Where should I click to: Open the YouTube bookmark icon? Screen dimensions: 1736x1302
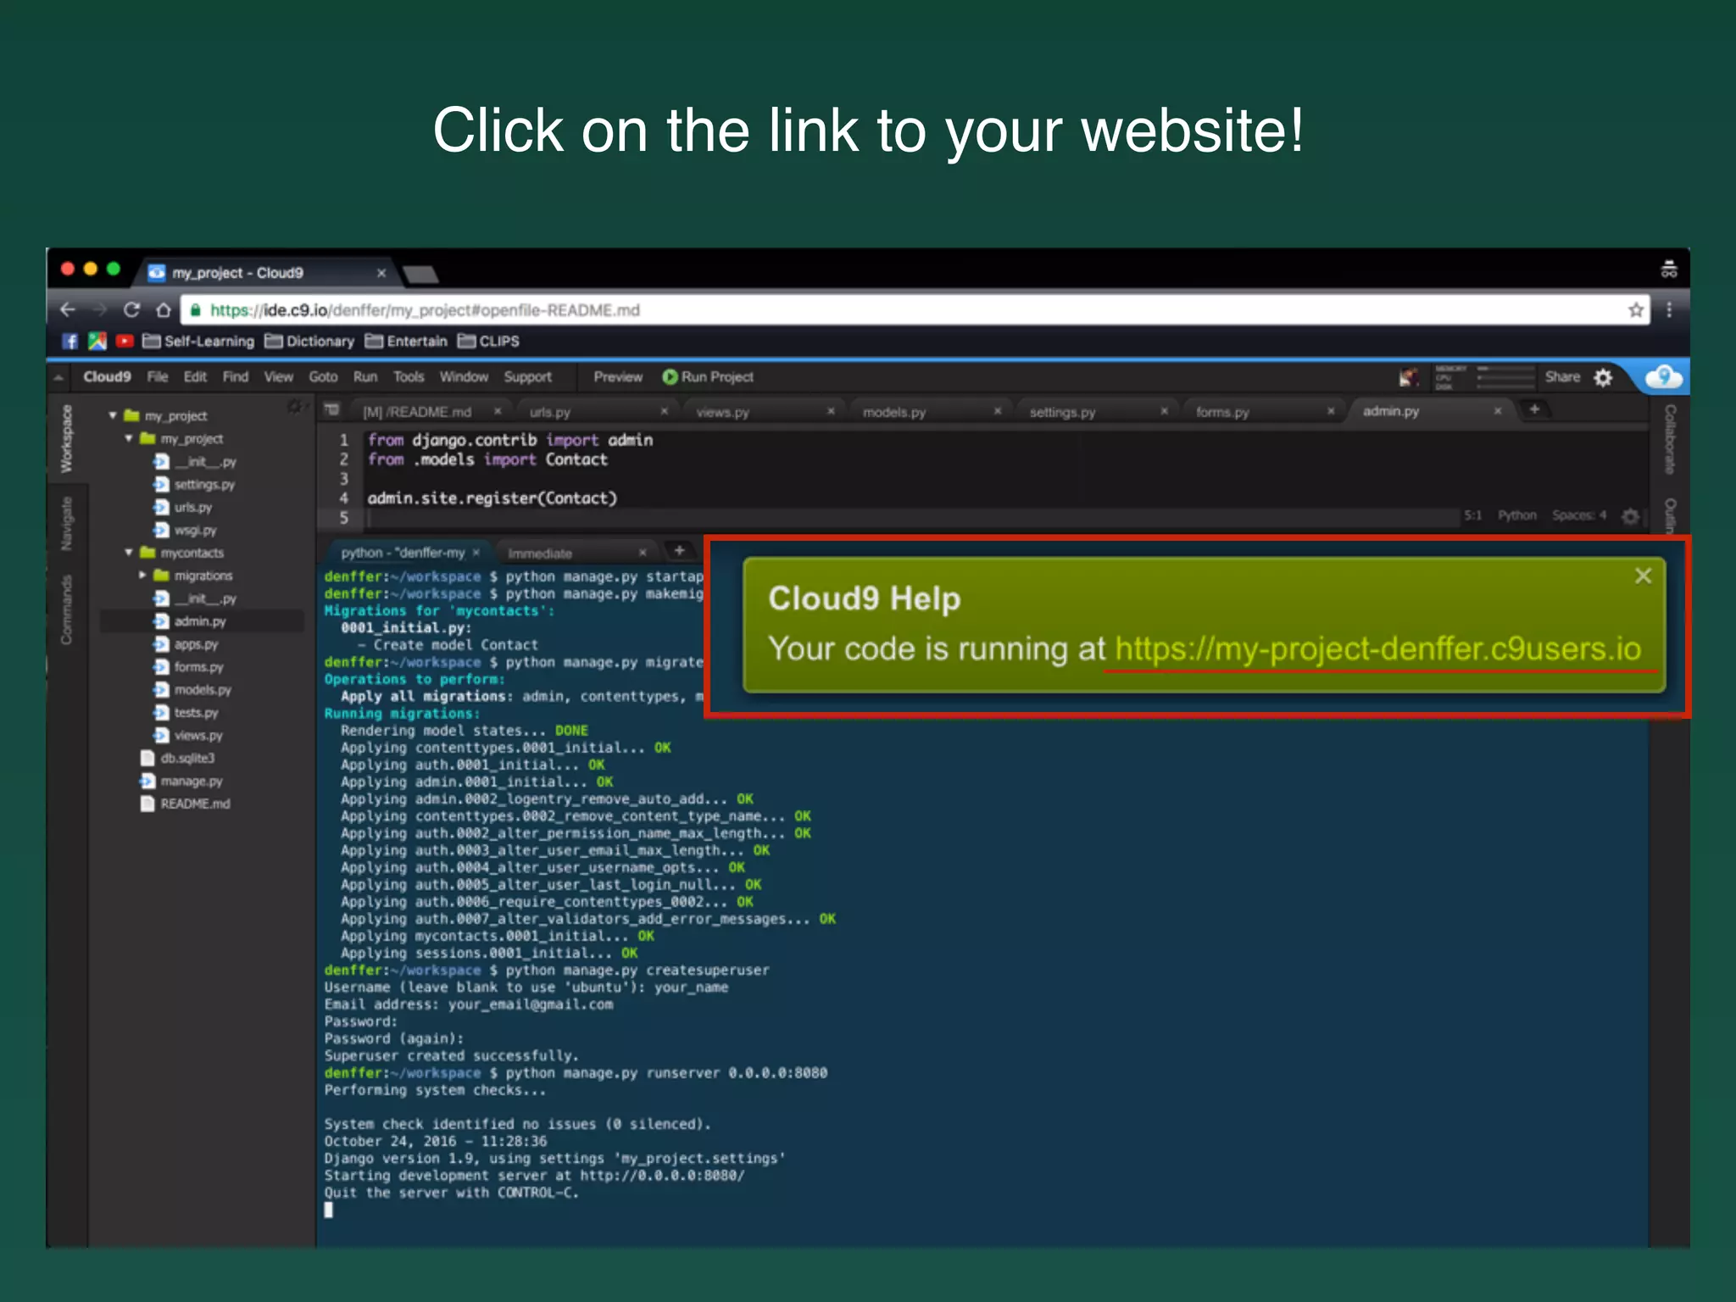pos(125,341)
